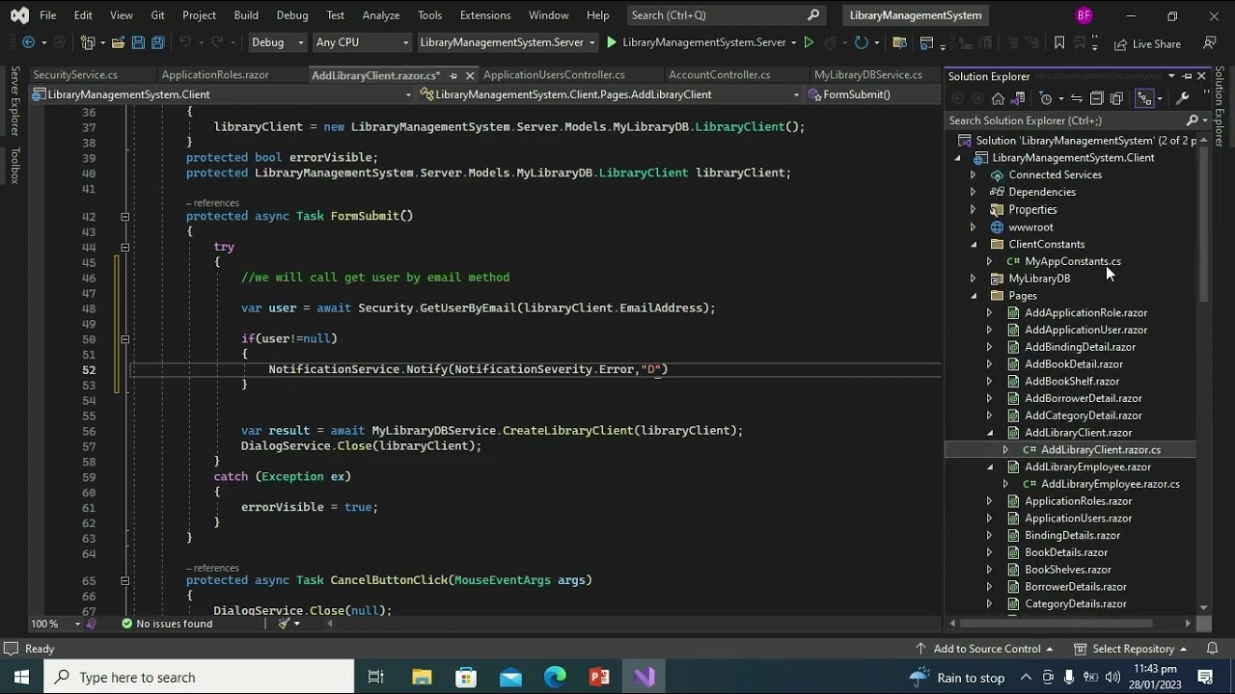The width and height of the screenshot is (1235, 694).
Task: Open the Edit menu
Action: pyautogui.click(x=83, y=15)
